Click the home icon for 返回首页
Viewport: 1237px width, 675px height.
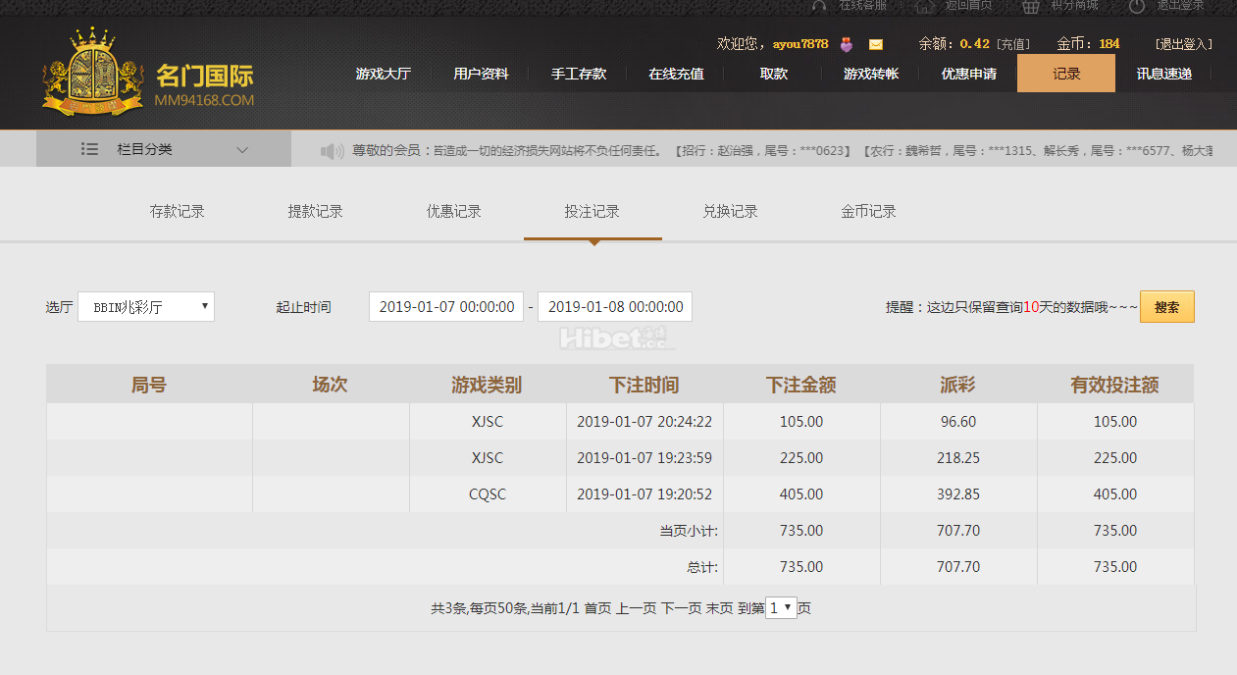pyautogui.click(x=923, y=6)
